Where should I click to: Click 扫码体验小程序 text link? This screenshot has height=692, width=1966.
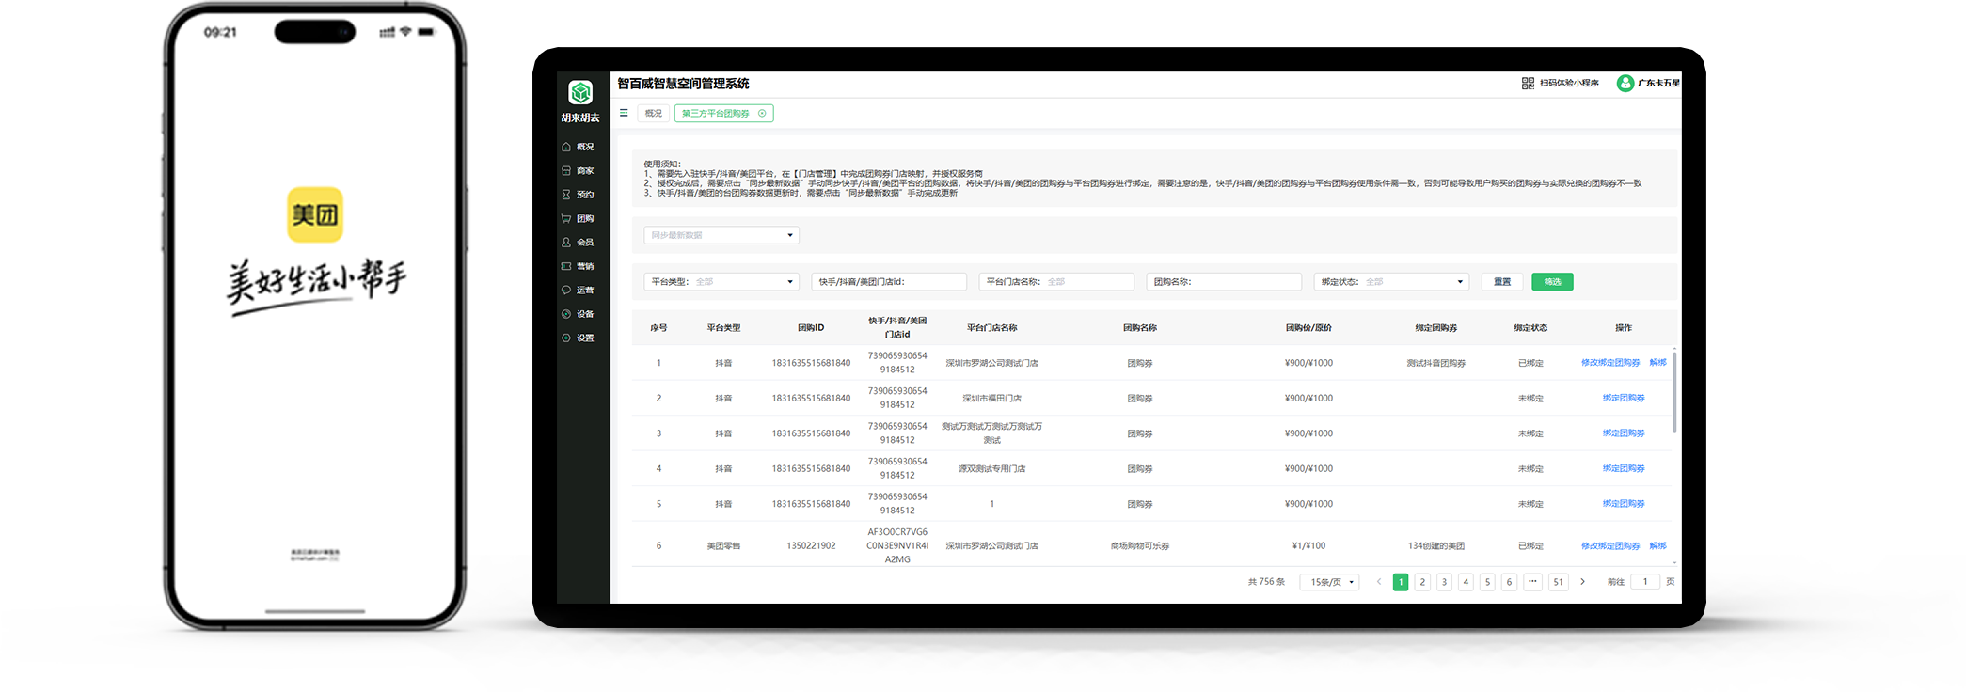coord(1569,83)
